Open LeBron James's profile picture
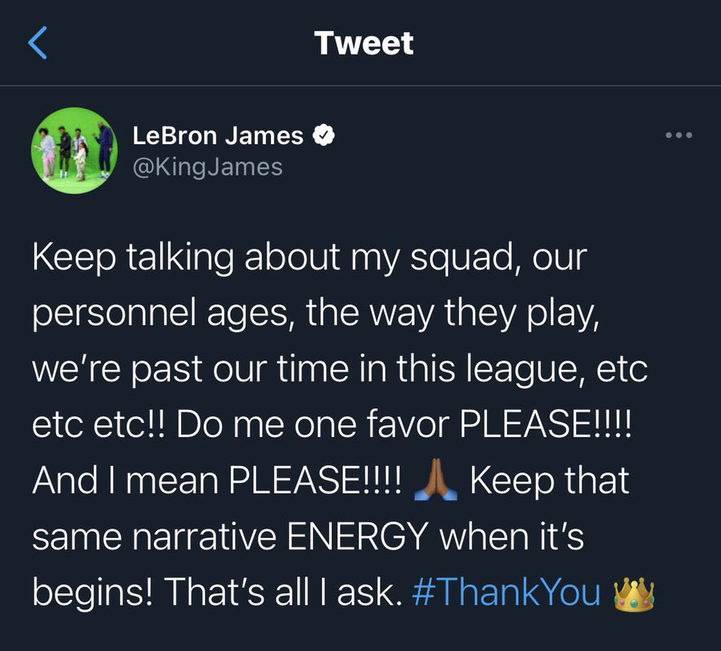Image resolution: width=721 pixels, height=651 pixels. (x=70, y=151)
